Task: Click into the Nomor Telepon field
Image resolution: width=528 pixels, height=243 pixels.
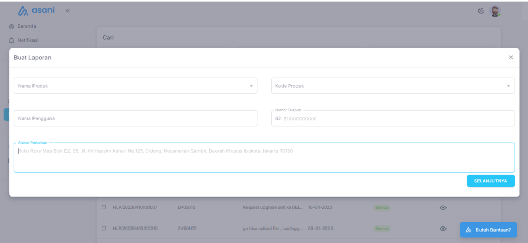Action: point(397,119)
